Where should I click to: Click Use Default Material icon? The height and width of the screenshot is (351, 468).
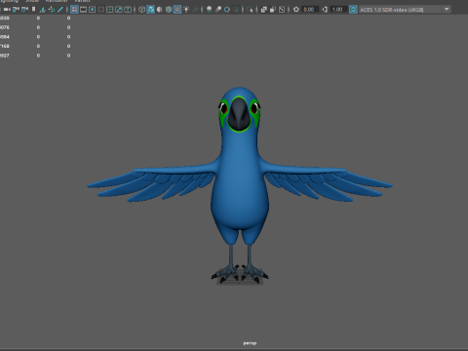(160, 10)
